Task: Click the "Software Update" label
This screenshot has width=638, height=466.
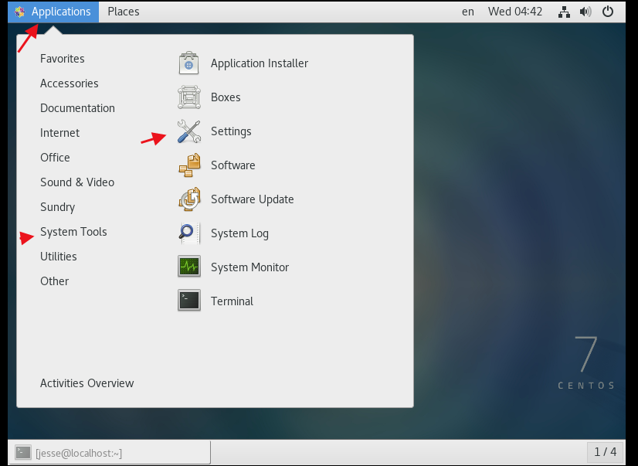Action: [x=252, y=199]
